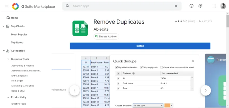
Task: Collapse the Productivity subsection
Action: tap(8, 97)
